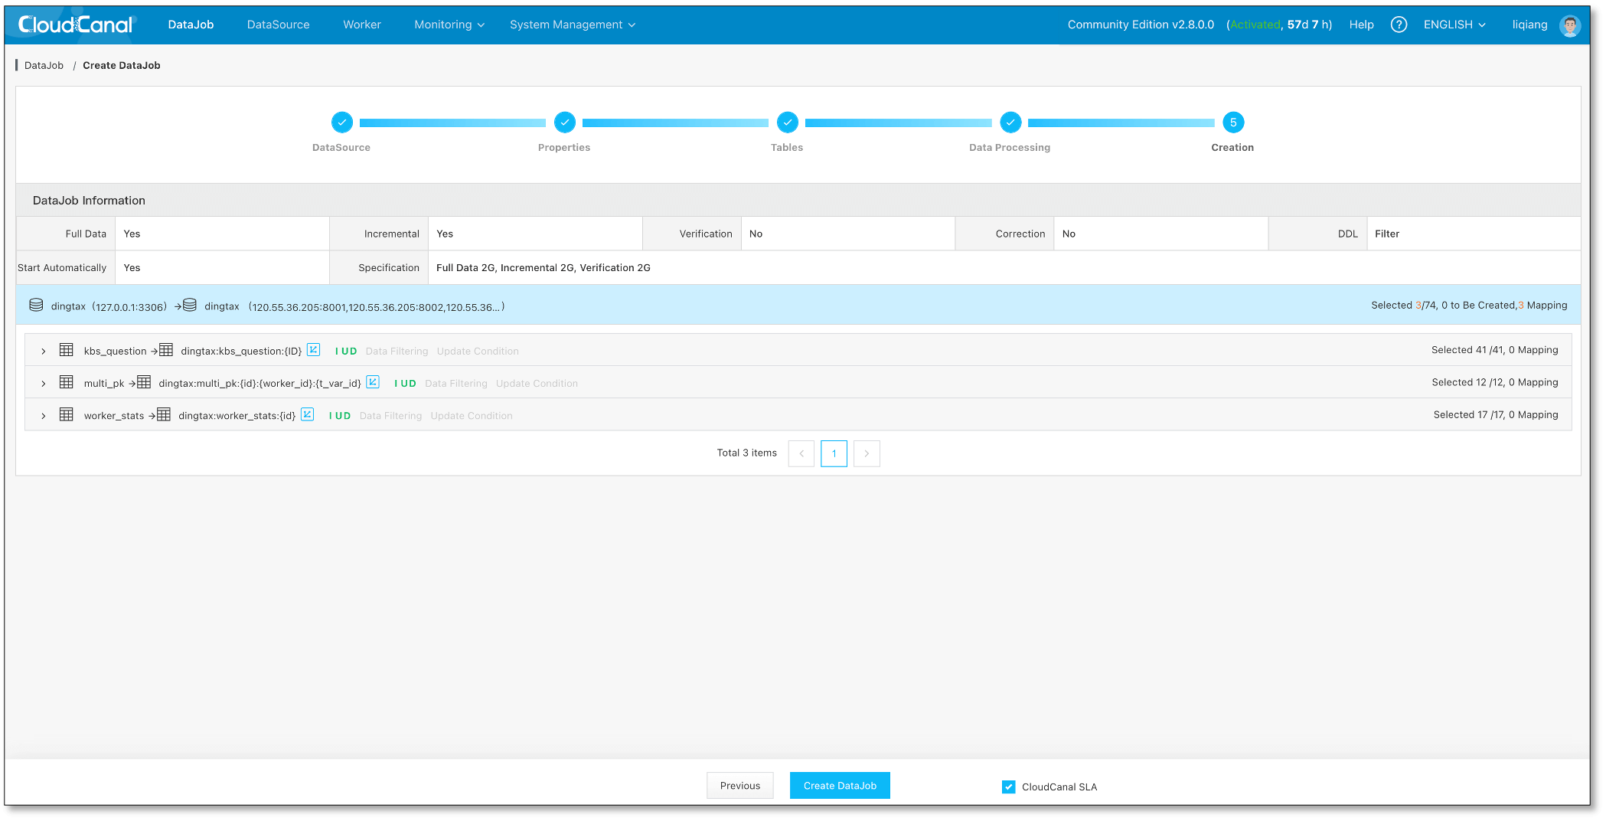The width and height of the screenshot is (1606, 821).
Task: Click the next page pagination arrow
Action: click(867, 453)
